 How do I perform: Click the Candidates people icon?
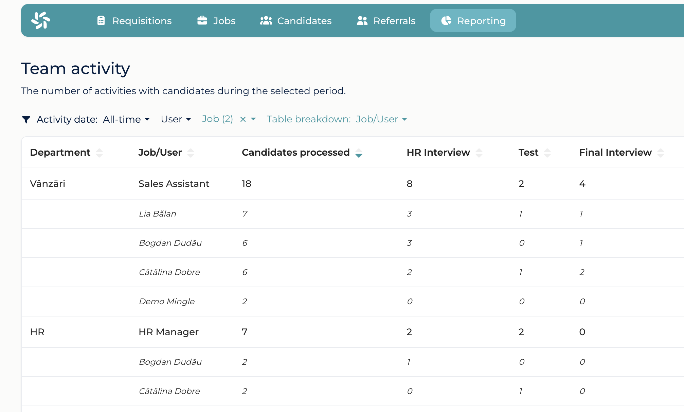pos(266,21)
